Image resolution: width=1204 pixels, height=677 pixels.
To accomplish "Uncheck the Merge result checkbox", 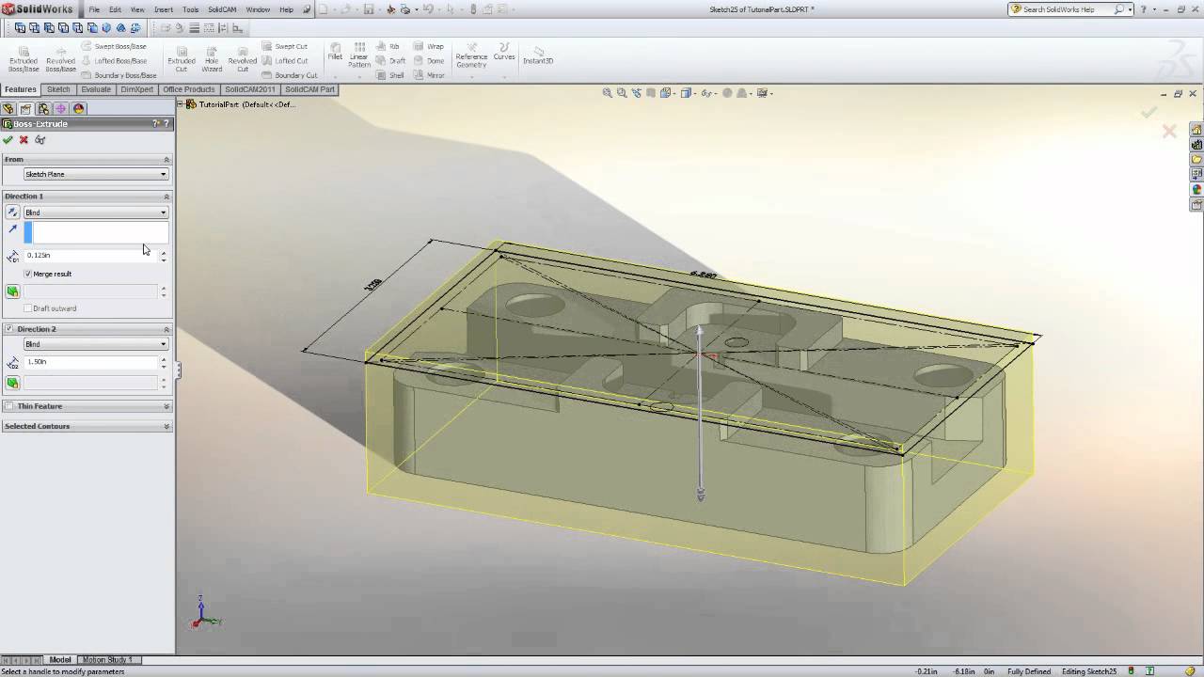I will click(28, 274).
